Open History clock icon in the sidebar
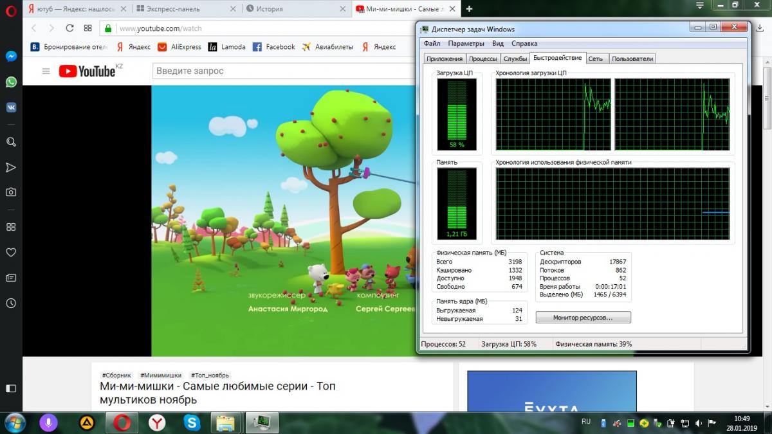 [x=11, y=303]
